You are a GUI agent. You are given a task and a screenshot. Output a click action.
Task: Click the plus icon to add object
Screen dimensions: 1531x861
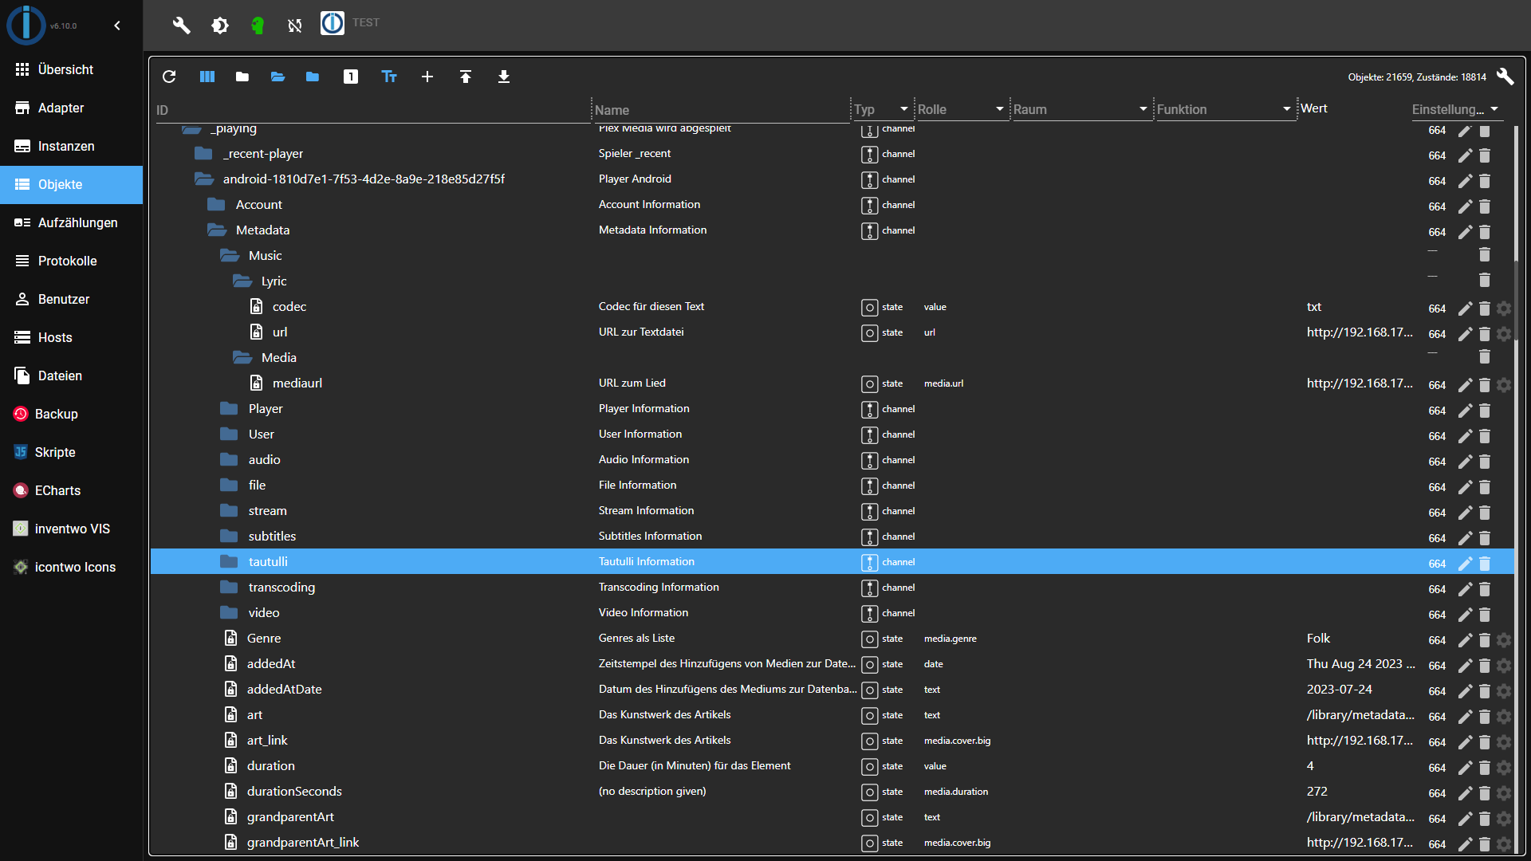(427, 77)
